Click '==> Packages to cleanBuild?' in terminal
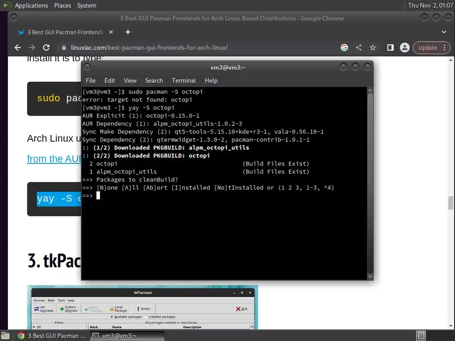Image resolution: width=455 pixels, height=341 pixels. tap(130, 180)
